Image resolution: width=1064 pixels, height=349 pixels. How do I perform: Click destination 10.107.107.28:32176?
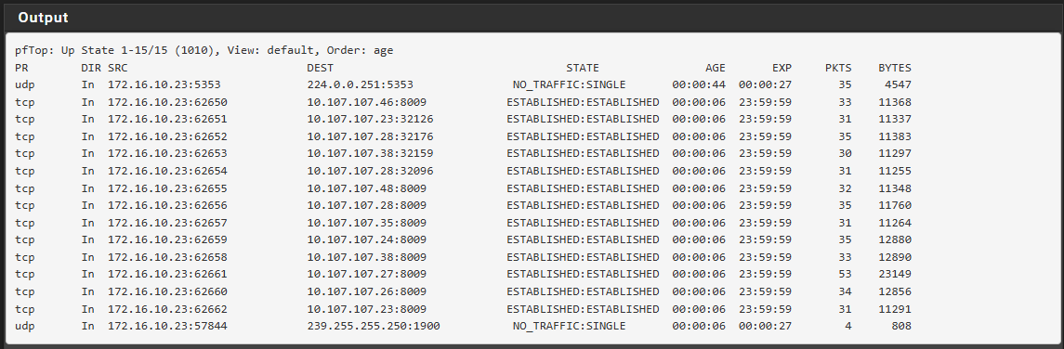pos(370,136)
